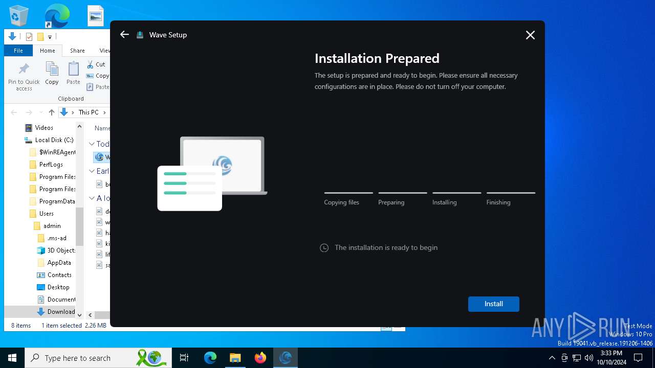Click the Wave installer taskbar icon

click(286, 358)
